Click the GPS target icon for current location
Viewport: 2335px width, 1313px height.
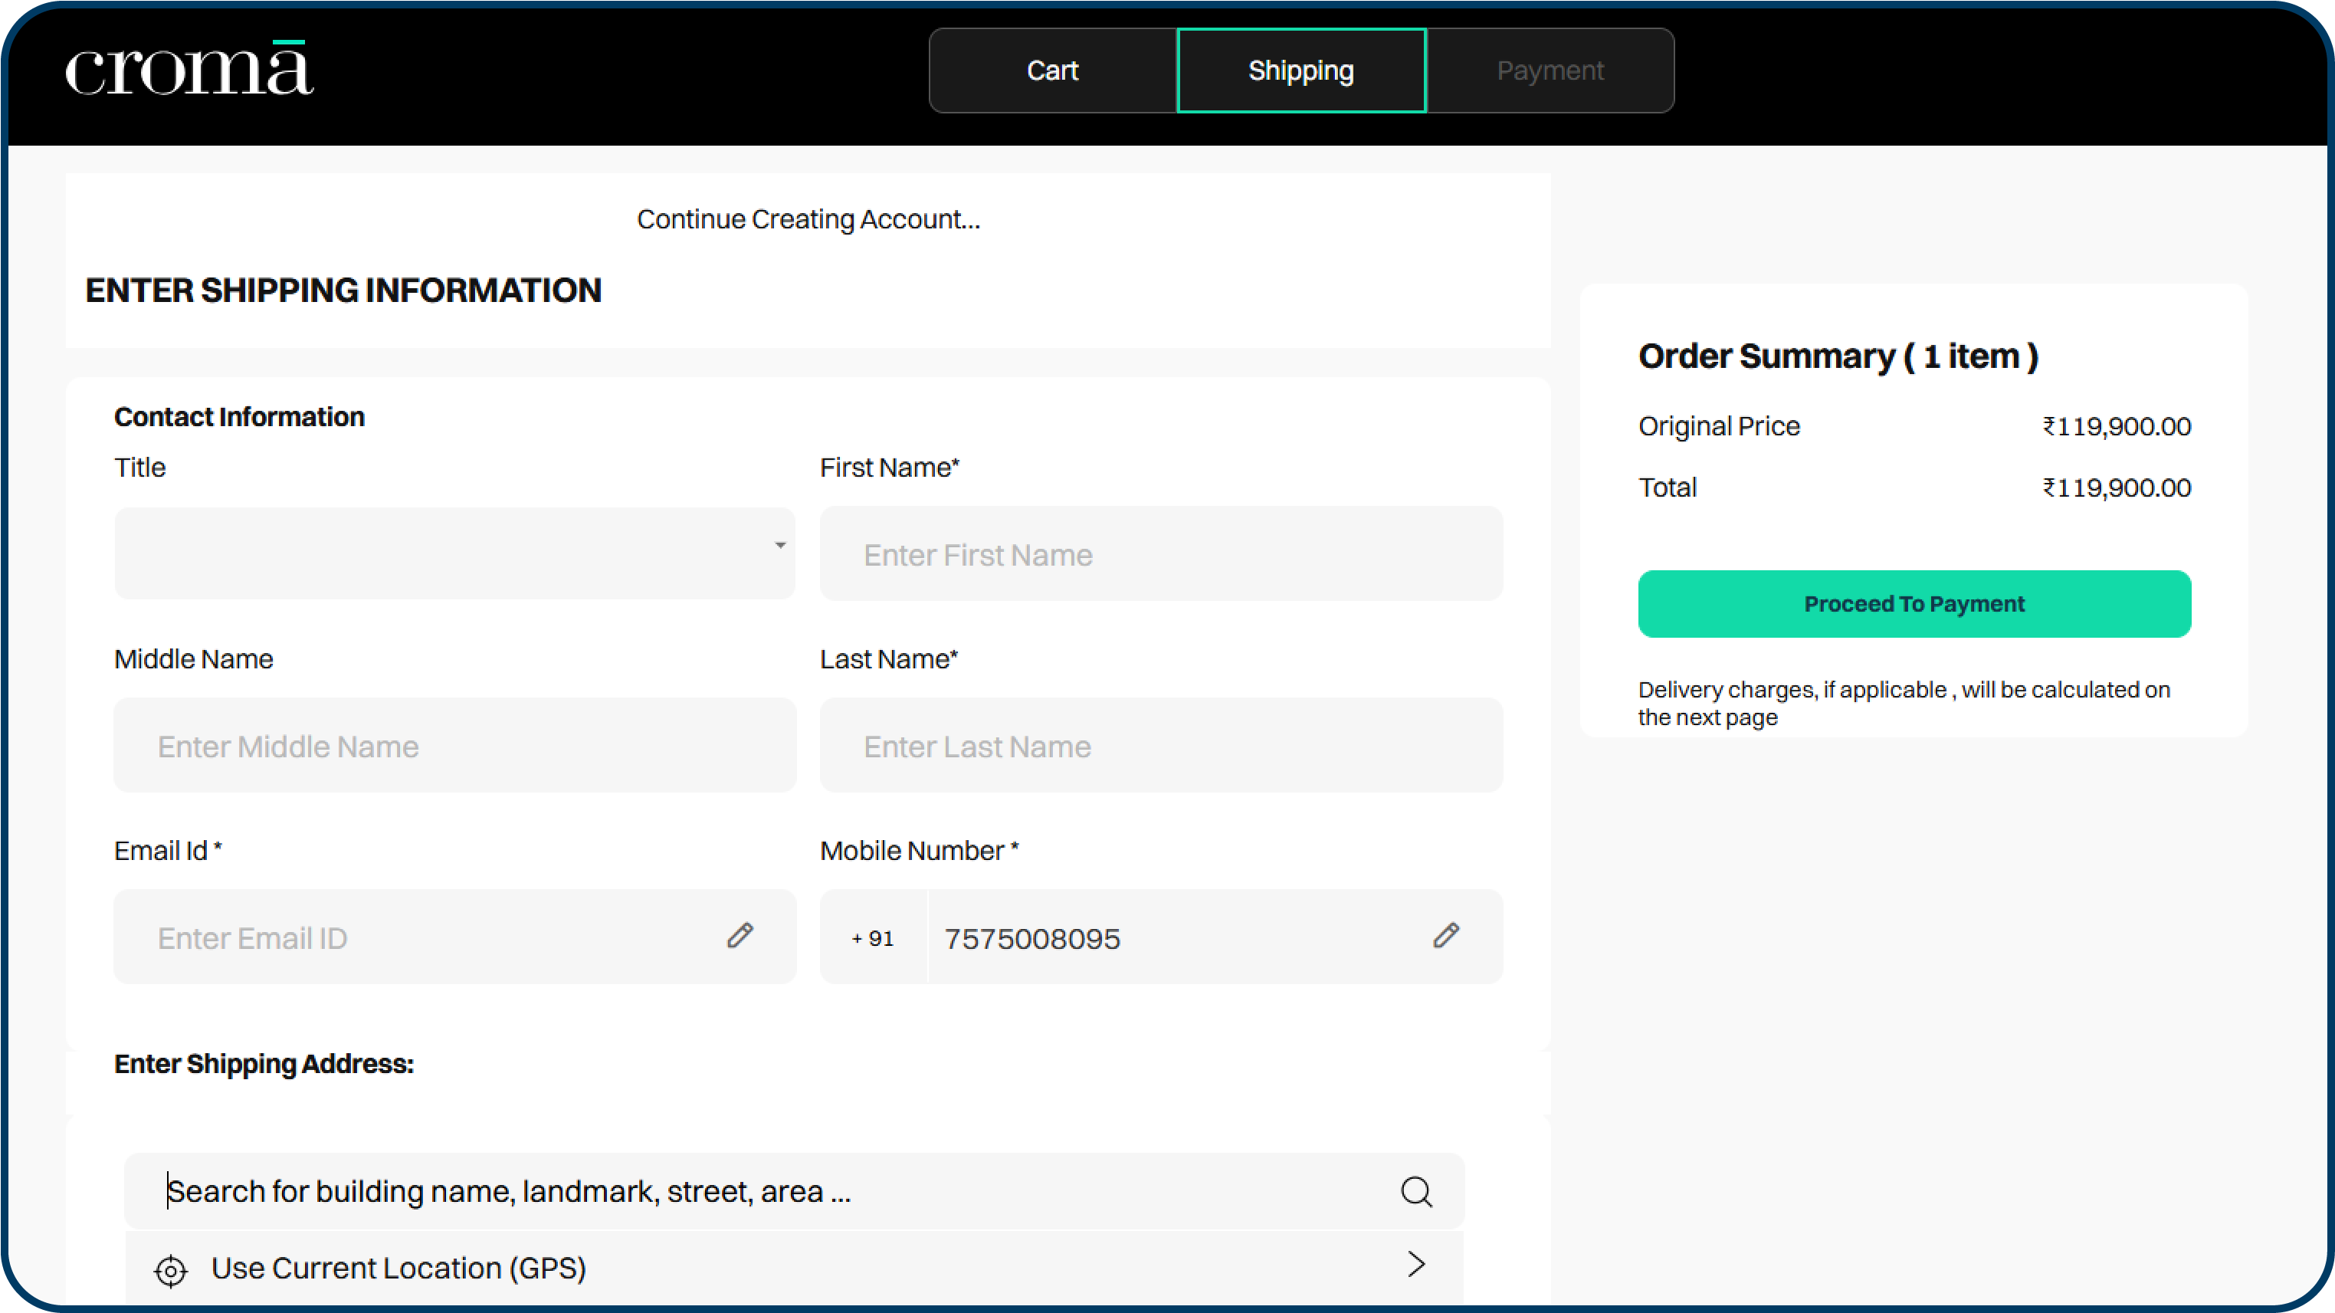coord(170,1270)
